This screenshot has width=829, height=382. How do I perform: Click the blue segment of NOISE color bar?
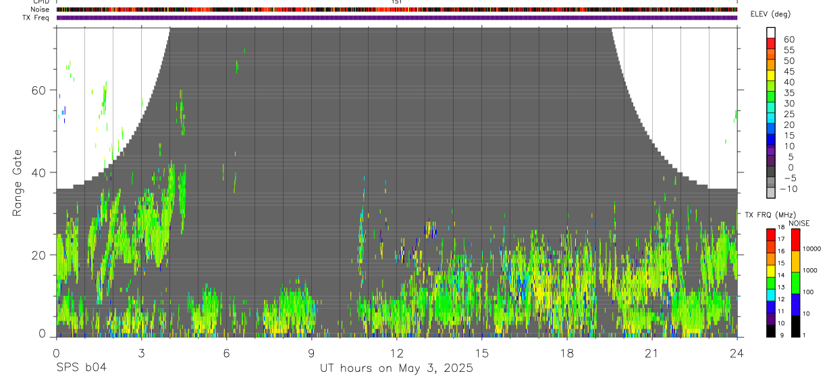(x=795, y=305)
